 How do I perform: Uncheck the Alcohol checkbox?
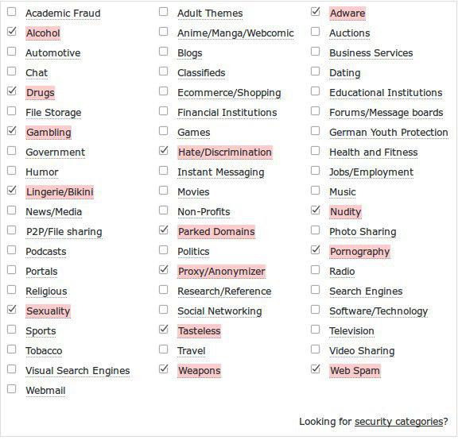coord(11,32)
